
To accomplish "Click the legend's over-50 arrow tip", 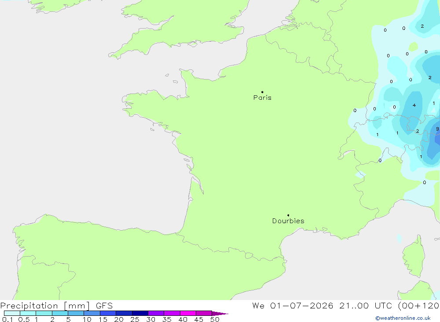I will (220, 314).
